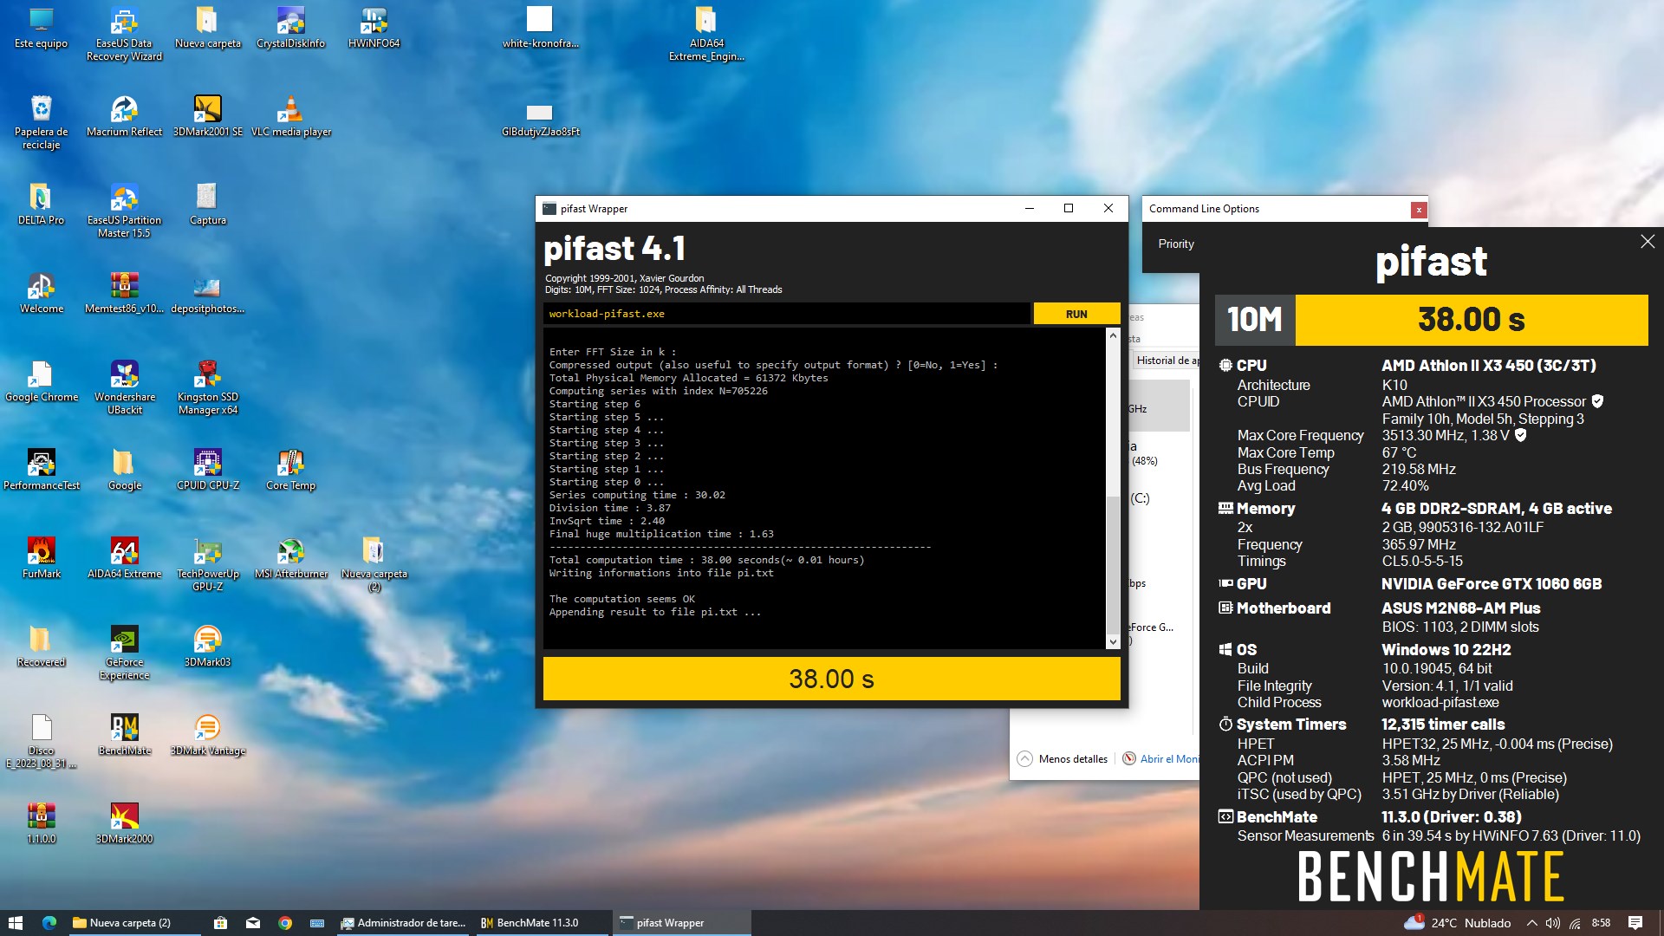Open PerformanceTest desktop shortcut

click(41, 470)
